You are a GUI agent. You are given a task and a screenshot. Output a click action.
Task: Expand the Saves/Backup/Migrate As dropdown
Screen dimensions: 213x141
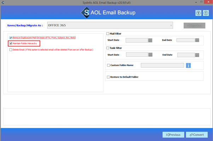(x=171, y=25)
